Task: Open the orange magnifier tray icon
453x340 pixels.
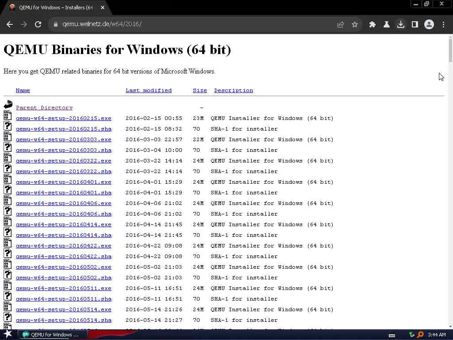Action: pos(420,335)
